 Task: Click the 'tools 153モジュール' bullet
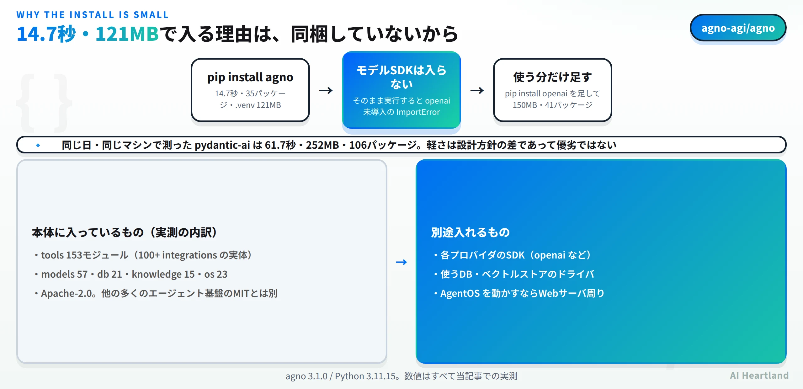pos(143,255)
